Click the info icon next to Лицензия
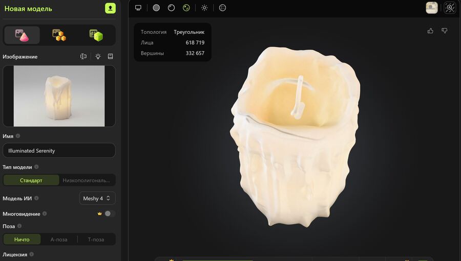 [x=31, y=254]
